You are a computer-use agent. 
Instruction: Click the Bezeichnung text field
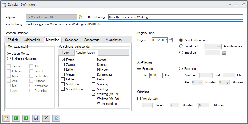[x=175, y=17]
